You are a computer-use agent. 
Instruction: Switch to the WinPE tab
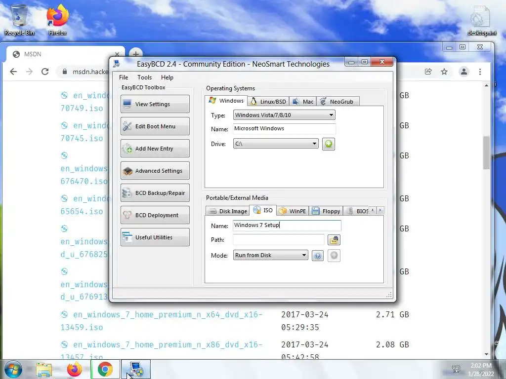coord(293,211)
